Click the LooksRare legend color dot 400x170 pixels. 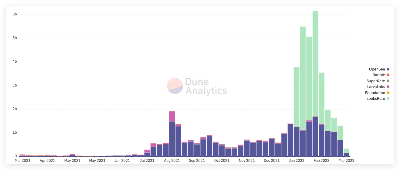pos(388,99)
